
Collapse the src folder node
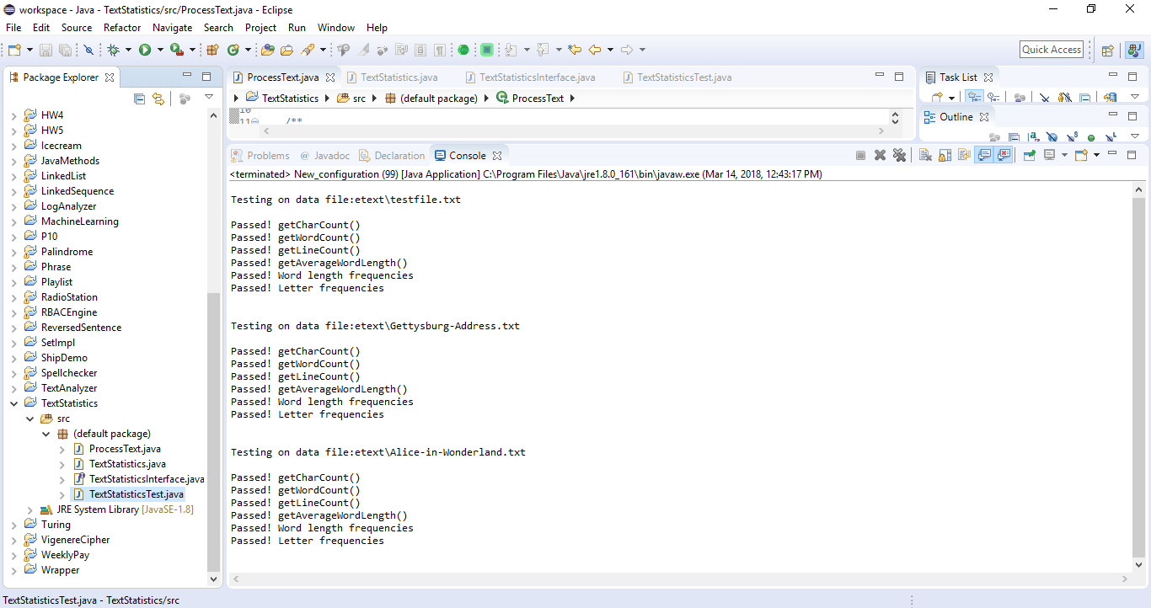[x=29, y=419]
